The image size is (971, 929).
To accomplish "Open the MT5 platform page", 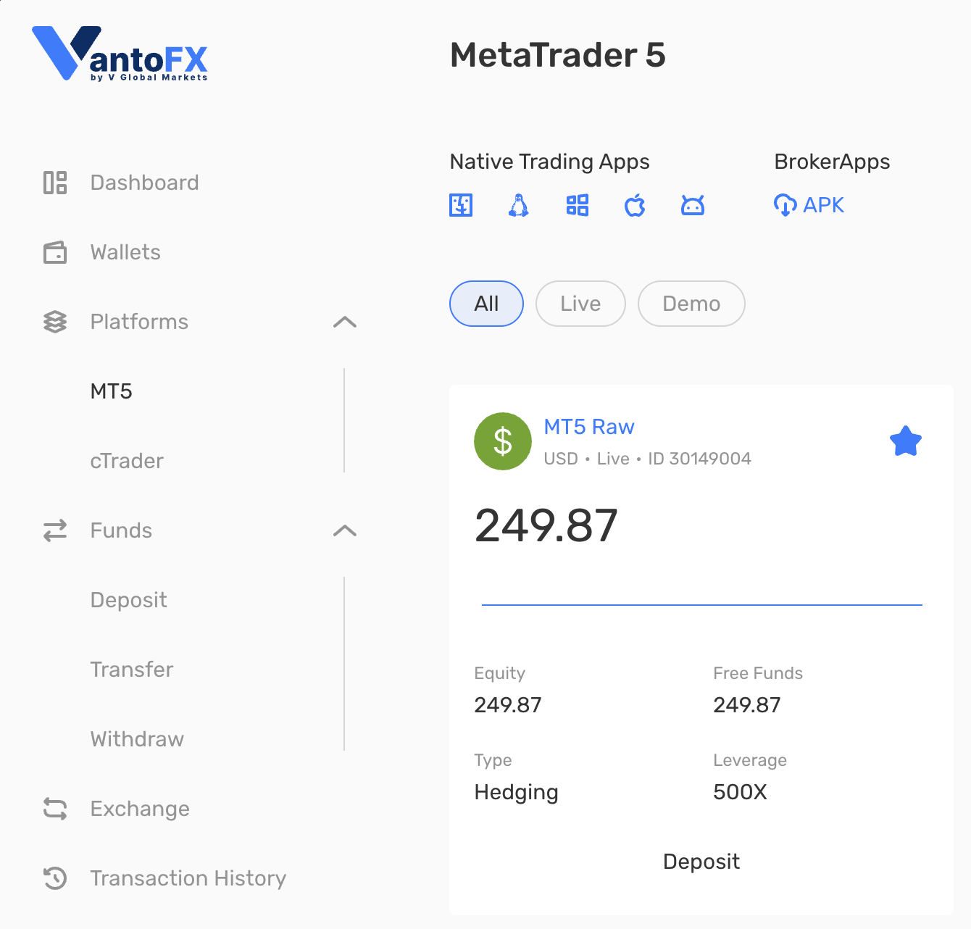I will pyautogui.click(x=112, y=391).
